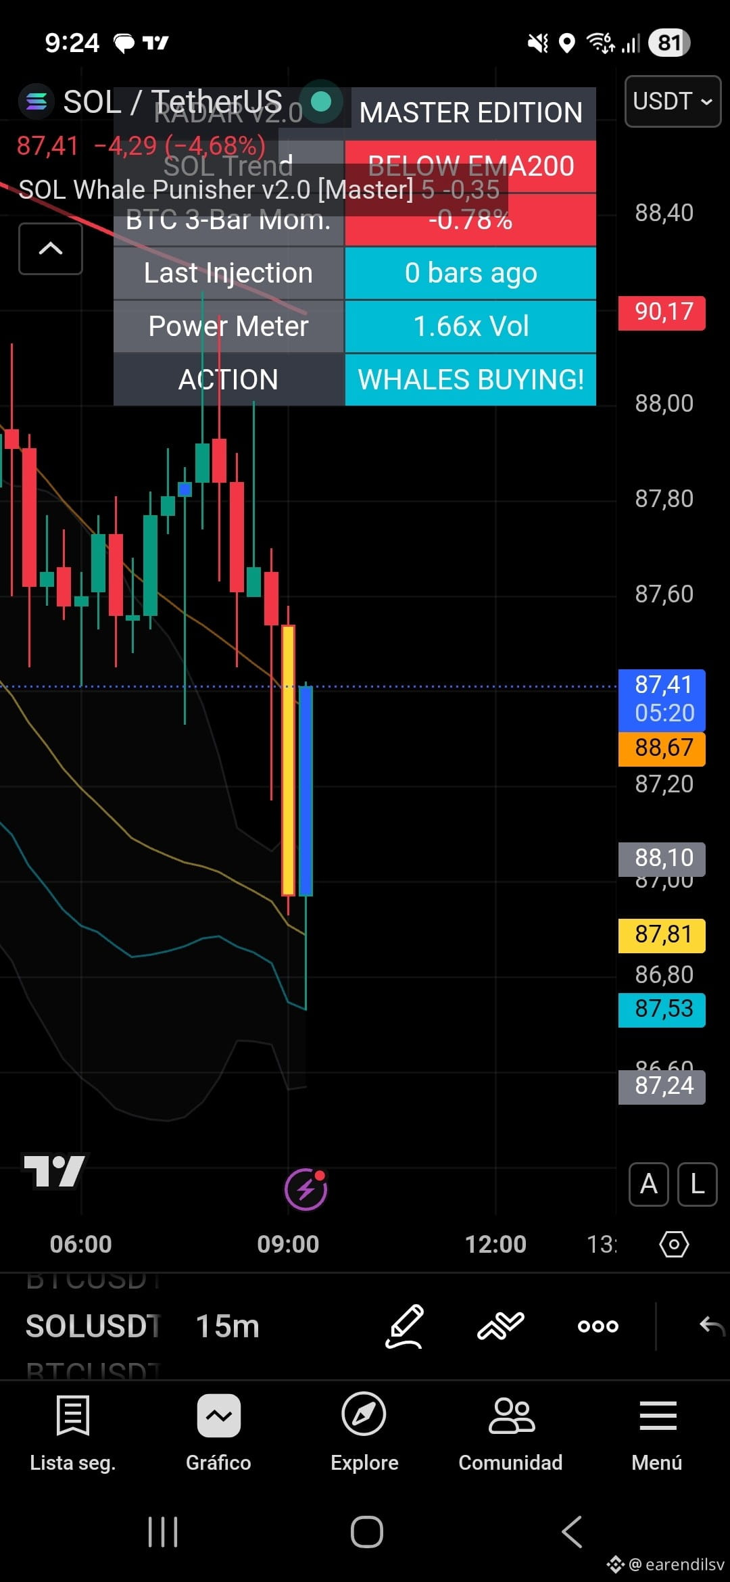Screen dimensions: 730x1582
Task: Tap the muted sound status icon
Action: pos(538,44)
